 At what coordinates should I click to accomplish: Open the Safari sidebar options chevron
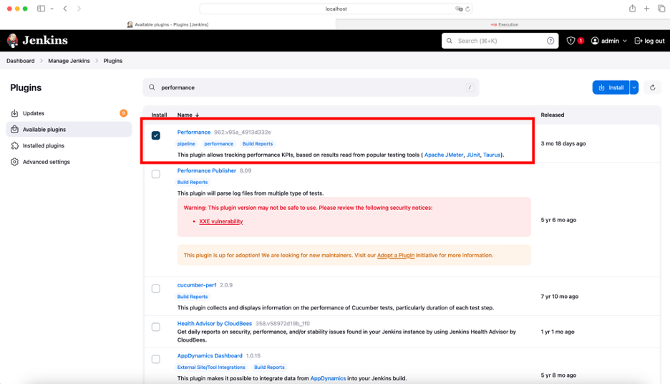coord(52,9)
